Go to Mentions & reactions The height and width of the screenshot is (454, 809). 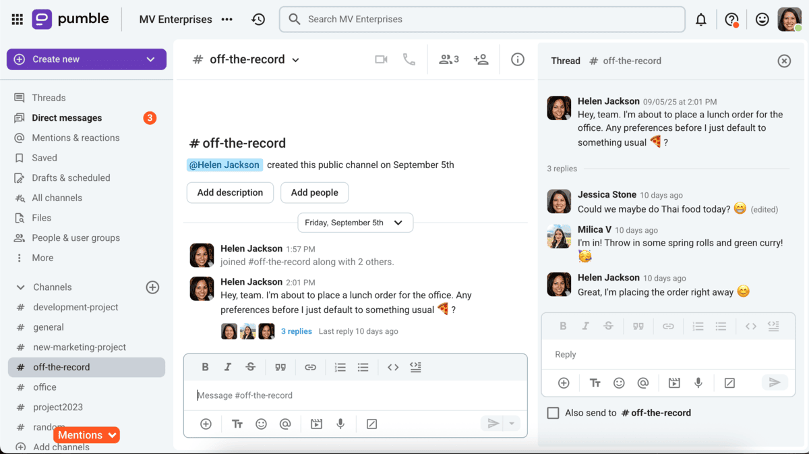[76, 138]
